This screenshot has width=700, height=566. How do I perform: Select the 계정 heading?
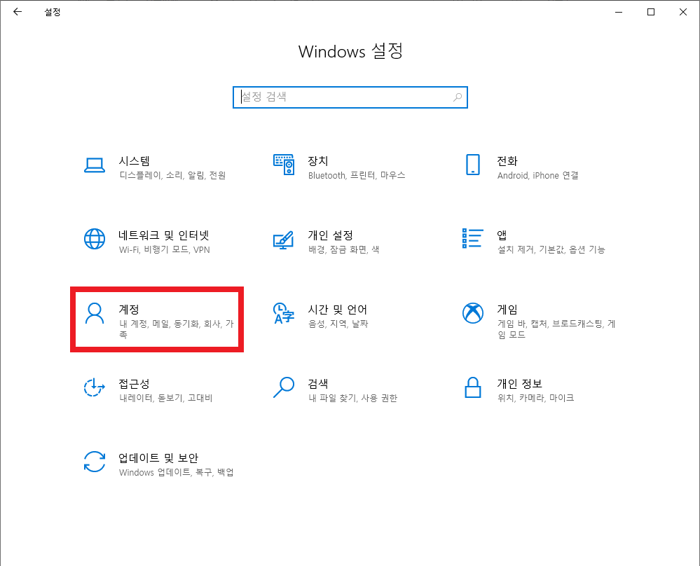pos(129,309)
